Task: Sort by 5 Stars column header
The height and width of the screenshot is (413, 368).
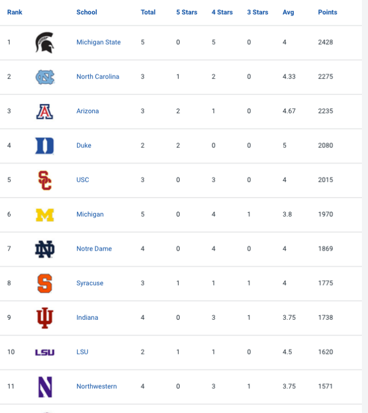Action: [187, 12]
